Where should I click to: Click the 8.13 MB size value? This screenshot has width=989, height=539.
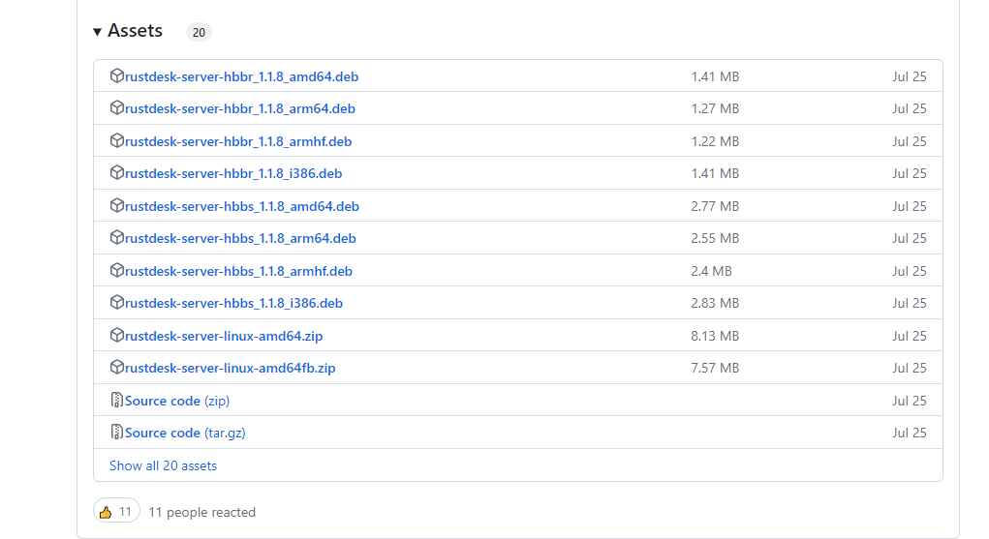point(715,336)
